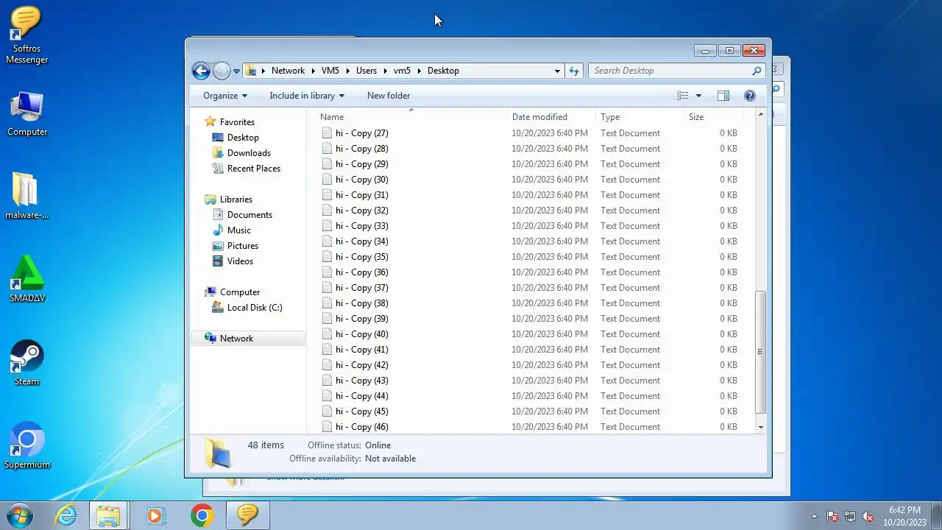Open Softros Messenger desktop shortcut

tap(26, 35)
